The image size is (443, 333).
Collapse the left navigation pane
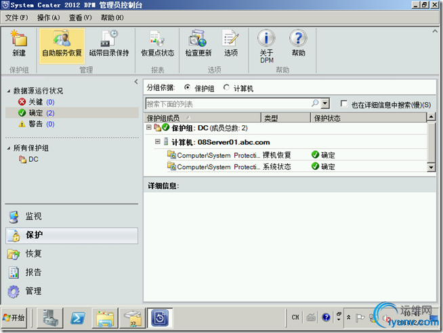pos(136,82)
